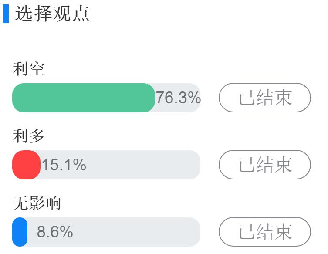Select the 无影响 option label
Screen dimensions: 328x254
37,203
